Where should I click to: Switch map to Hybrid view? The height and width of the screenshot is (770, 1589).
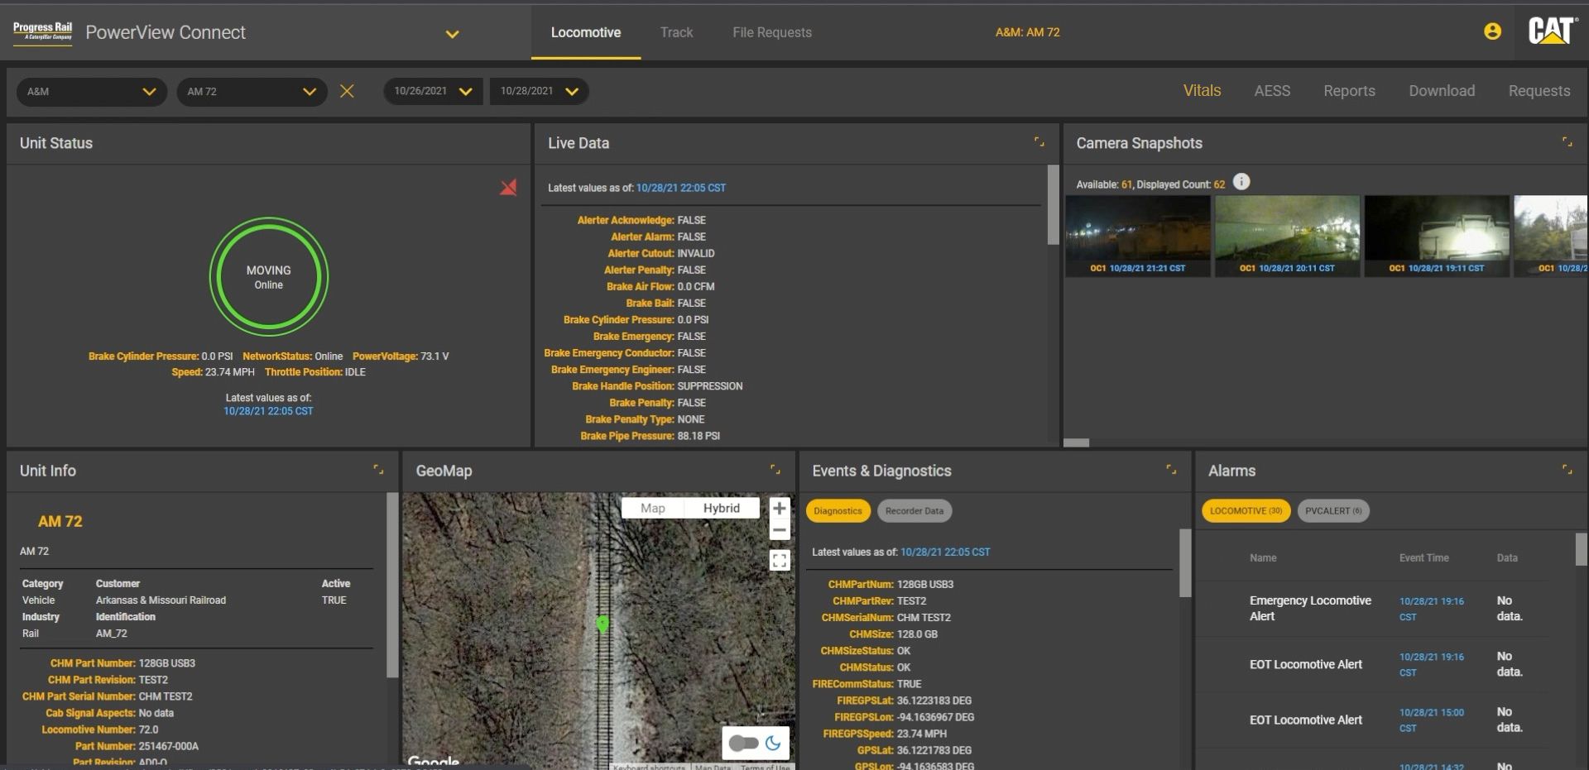pyautogui.click(x=721, y=509)
